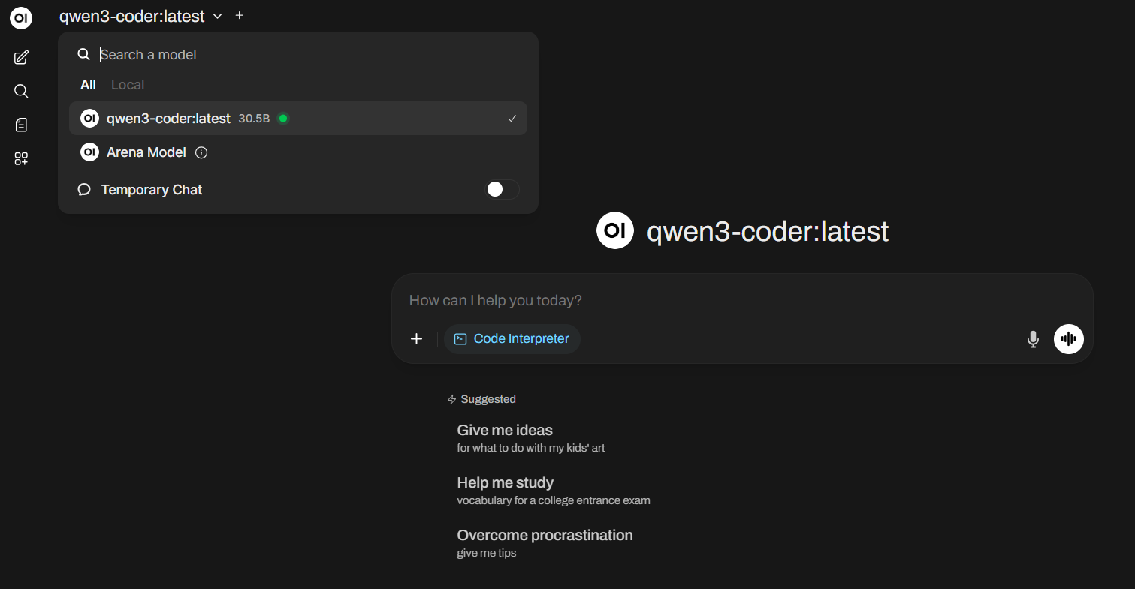This screenshot has height=589, width=1135.
Task: Enable the Temporary Chat toggle
Action: (x=503, y=190)
